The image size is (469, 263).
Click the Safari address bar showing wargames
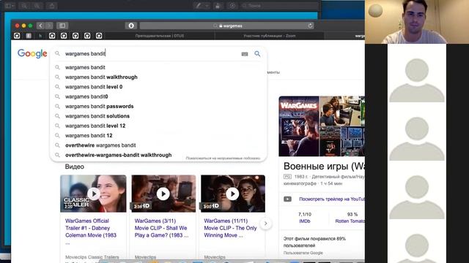point(226,26)
